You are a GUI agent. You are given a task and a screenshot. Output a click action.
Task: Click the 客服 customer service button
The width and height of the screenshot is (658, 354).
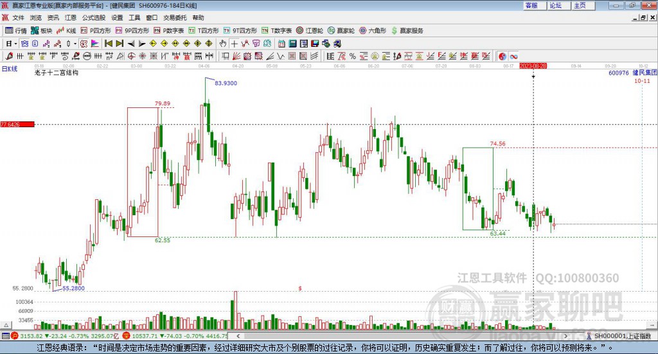(535, 5)
